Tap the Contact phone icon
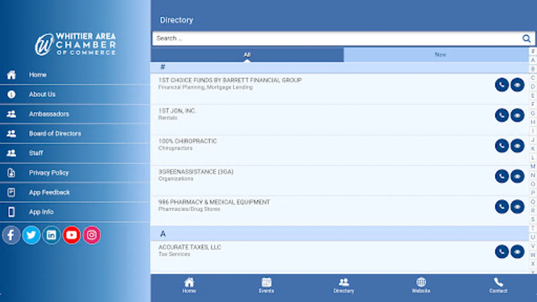Image resolution: width=537 pixels, height=302 pixels. pyautogui.click(x=498, y=283)
